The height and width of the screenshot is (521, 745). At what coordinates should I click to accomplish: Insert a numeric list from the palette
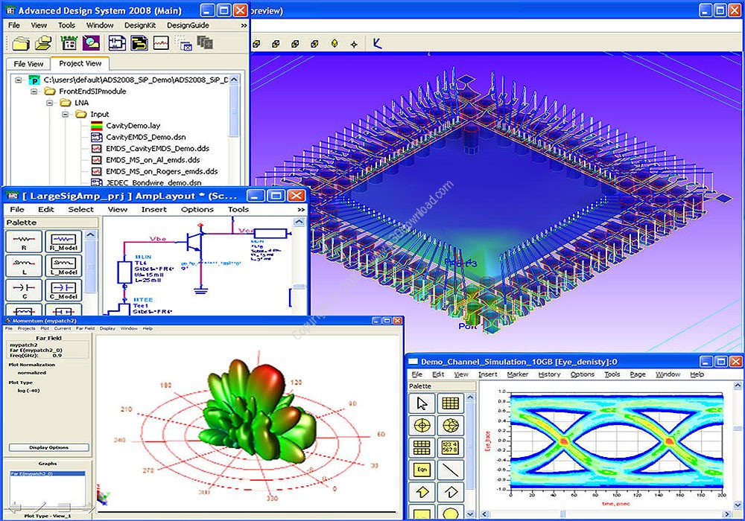tap(450, 447)
